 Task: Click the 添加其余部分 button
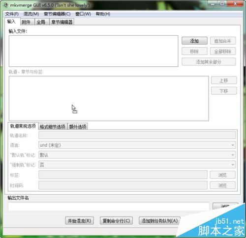tap(209, 62)
